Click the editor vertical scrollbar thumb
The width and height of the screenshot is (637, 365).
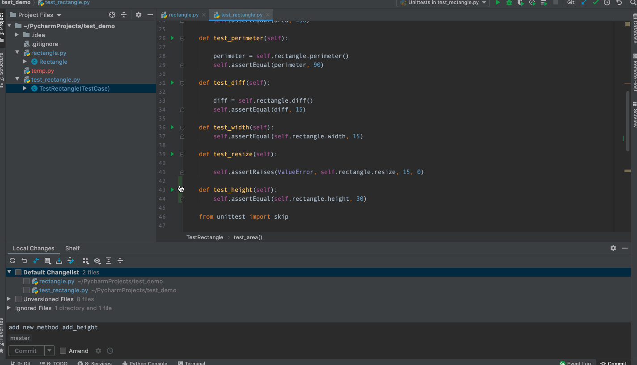pyautogui.click(x=628, y=121)
